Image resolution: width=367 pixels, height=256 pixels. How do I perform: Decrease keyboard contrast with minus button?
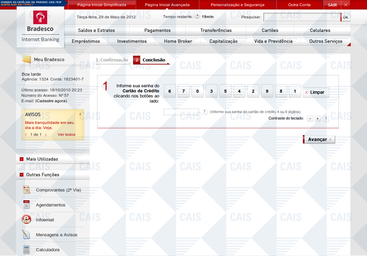tap(310, 118)
